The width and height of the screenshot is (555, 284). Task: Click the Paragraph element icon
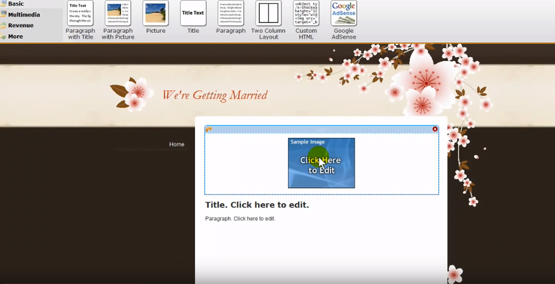[230, 13]
